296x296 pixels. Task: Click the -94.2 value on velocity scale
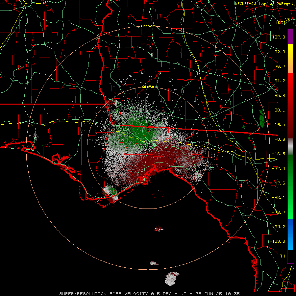279,227
